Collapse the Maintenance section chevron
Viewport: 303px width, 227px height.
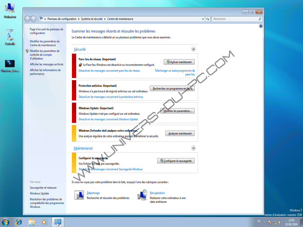[193, 148]
